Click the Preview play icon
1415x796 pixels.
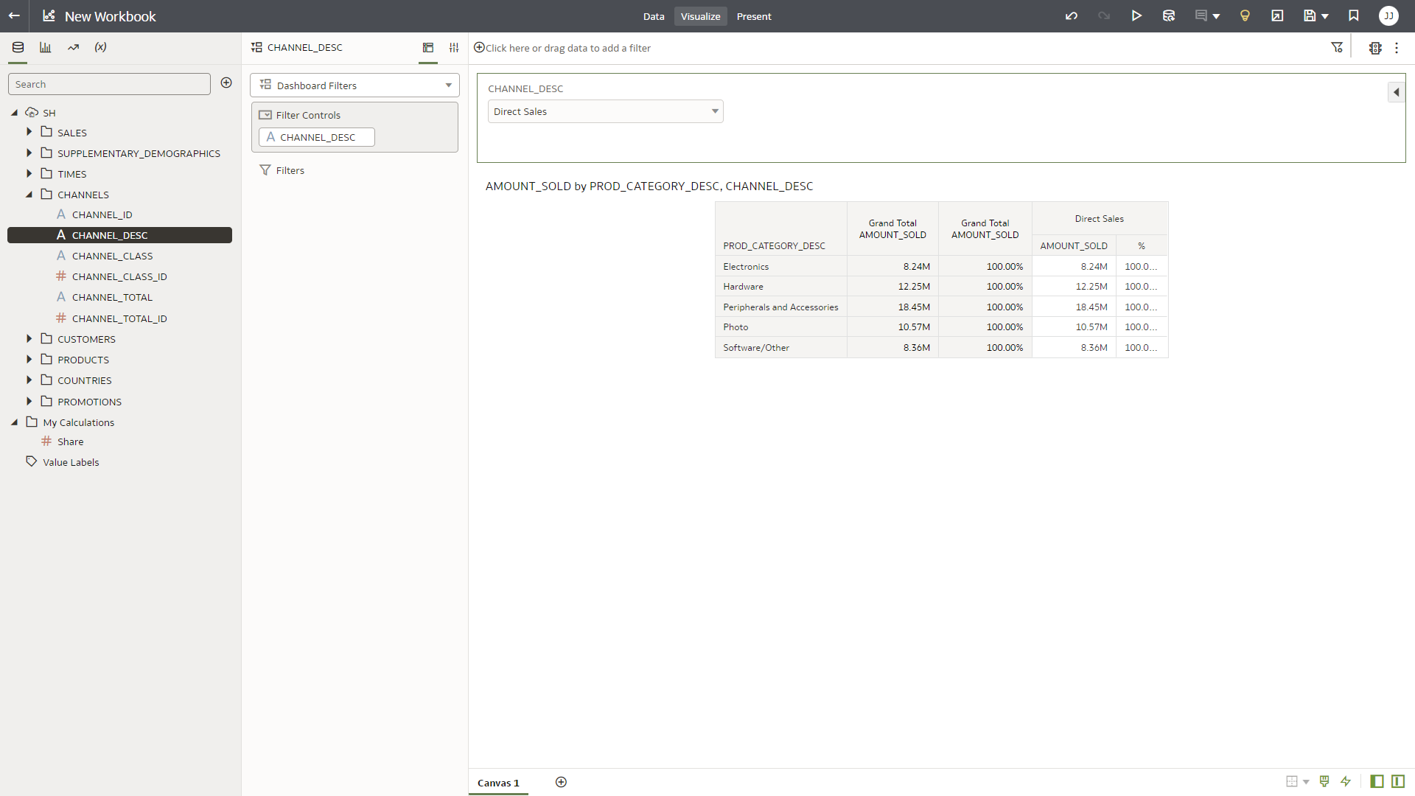pyautogui.click(x=1136, y=16)
